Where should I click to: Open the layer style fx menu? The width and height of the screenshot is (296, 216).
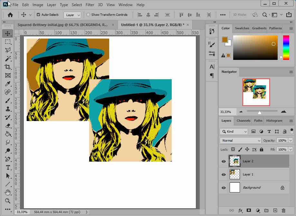240,210
